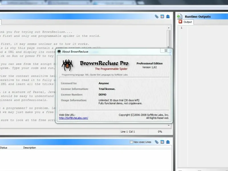Click the Licensed to: label
The image size is (228, 171).
coord(69,83)
